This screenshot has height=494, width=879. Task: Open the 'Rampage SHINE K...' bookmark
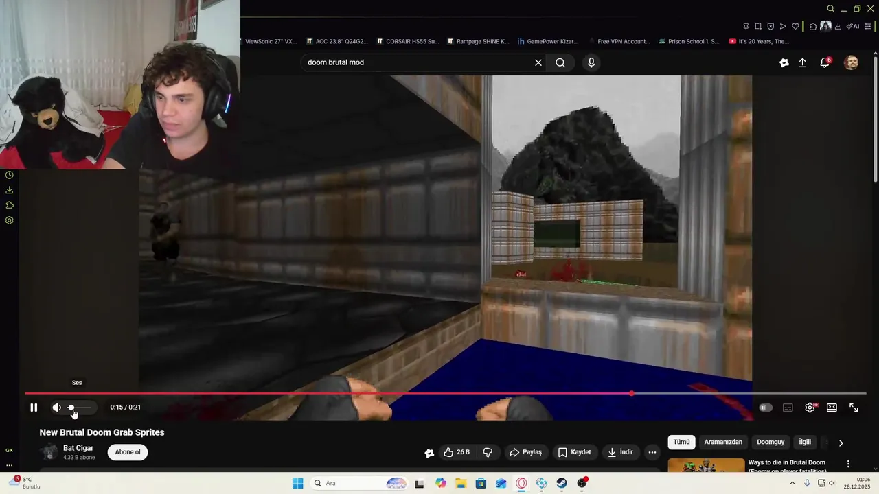coord(478,41)
